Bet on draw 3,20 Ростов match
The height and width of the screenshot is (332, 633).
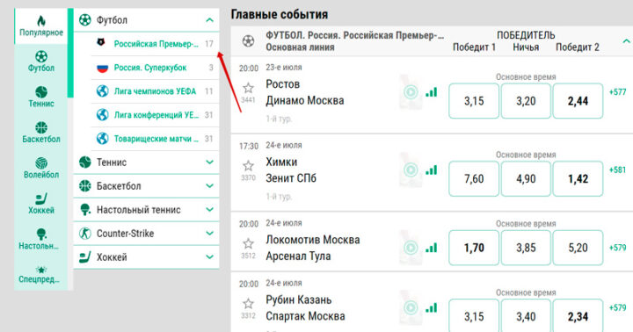(x=526, y=101)
